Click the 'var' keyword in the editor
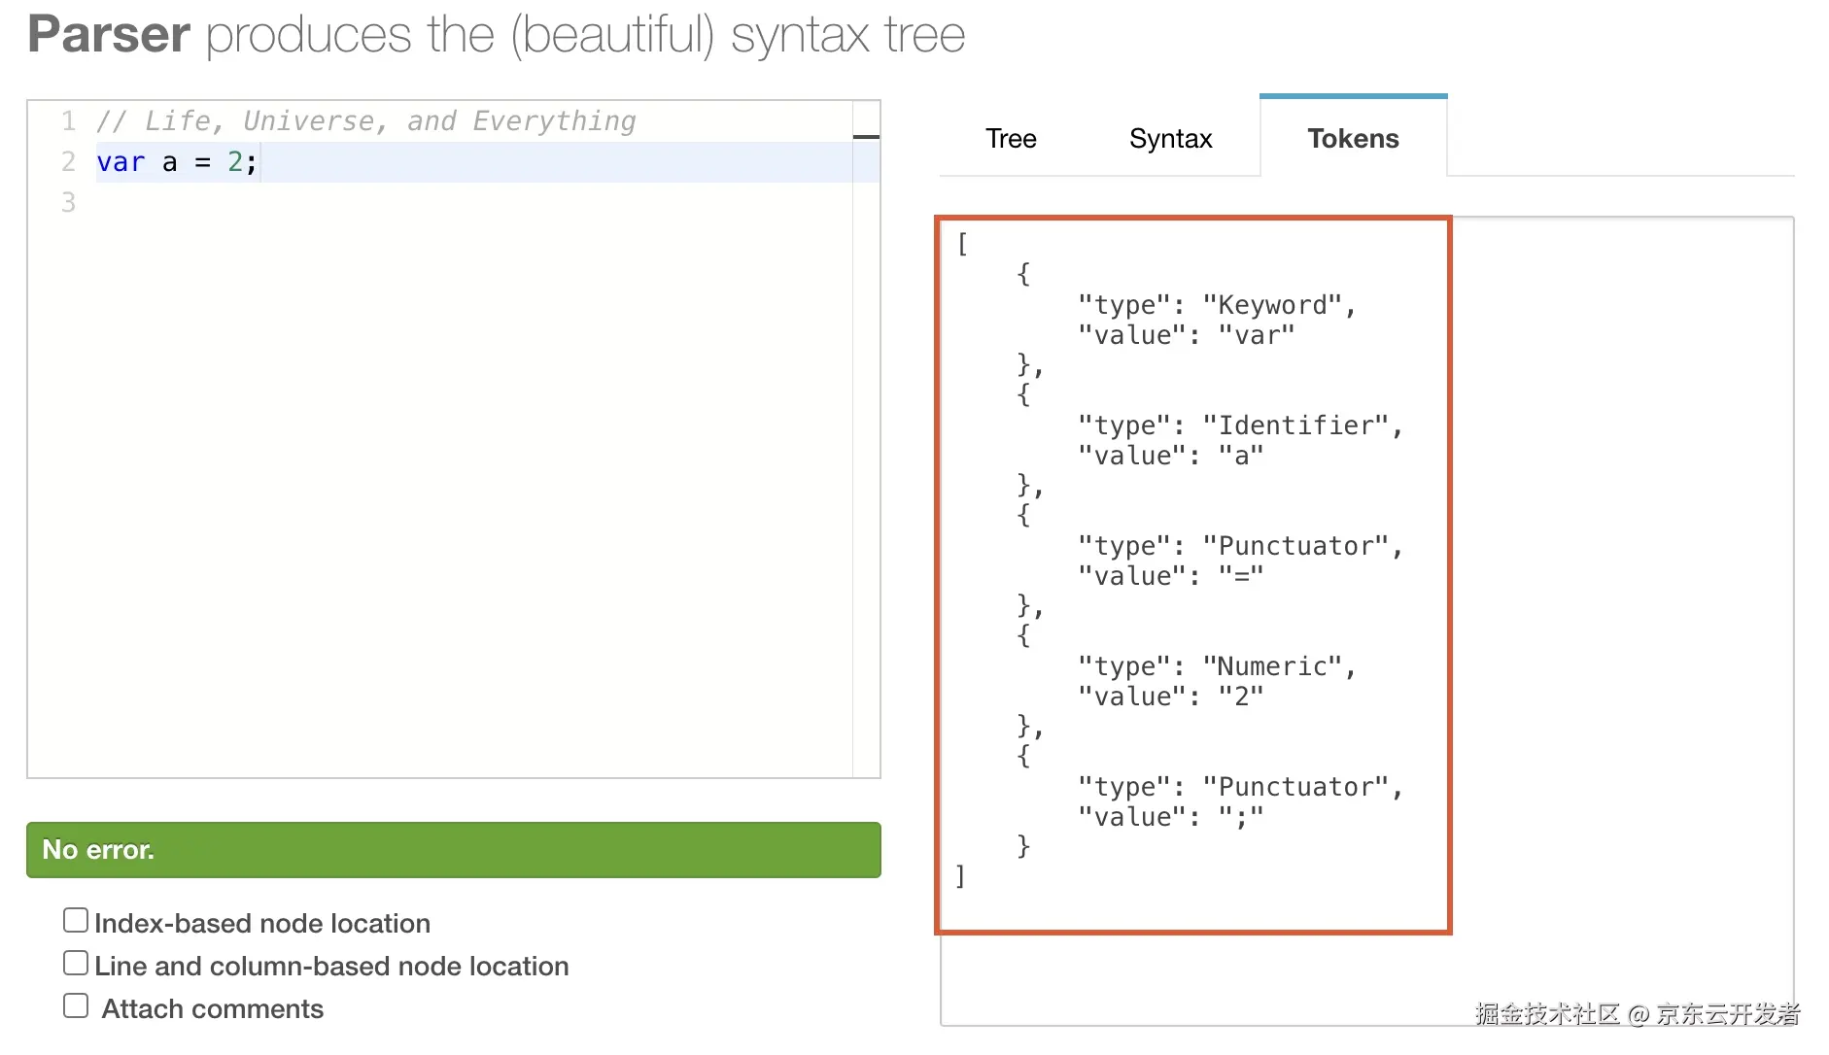This screenshot has width=1829, height=1055. tap(121, 162)
